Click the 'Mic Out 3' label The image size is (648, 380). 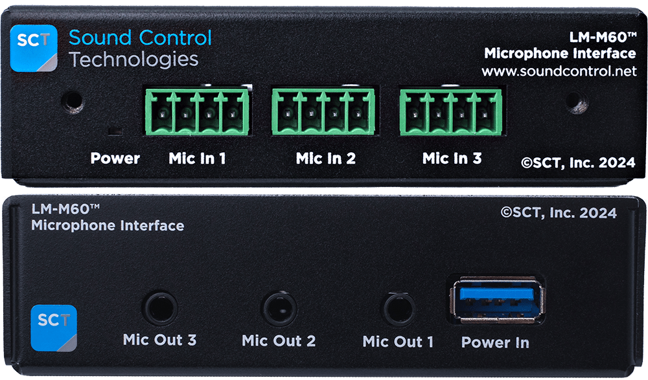click(x=159, y=339)
